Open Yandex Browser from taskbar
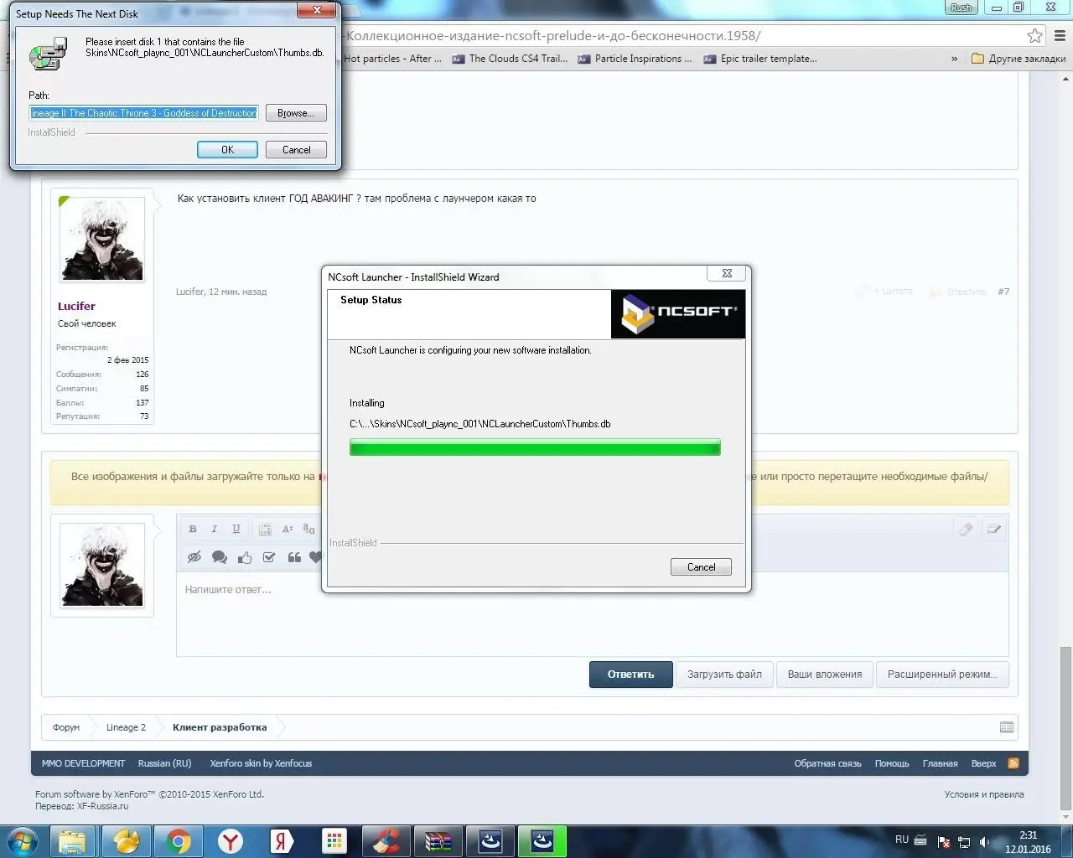Viewport: 1073px width, 858px height. pos(231,841)
